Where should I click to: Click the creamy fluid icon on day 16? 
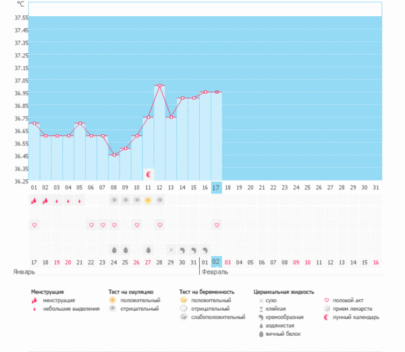click(205, 250)
